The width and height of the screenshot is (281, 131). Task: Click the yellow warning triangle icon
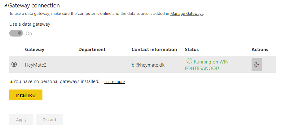11,82
